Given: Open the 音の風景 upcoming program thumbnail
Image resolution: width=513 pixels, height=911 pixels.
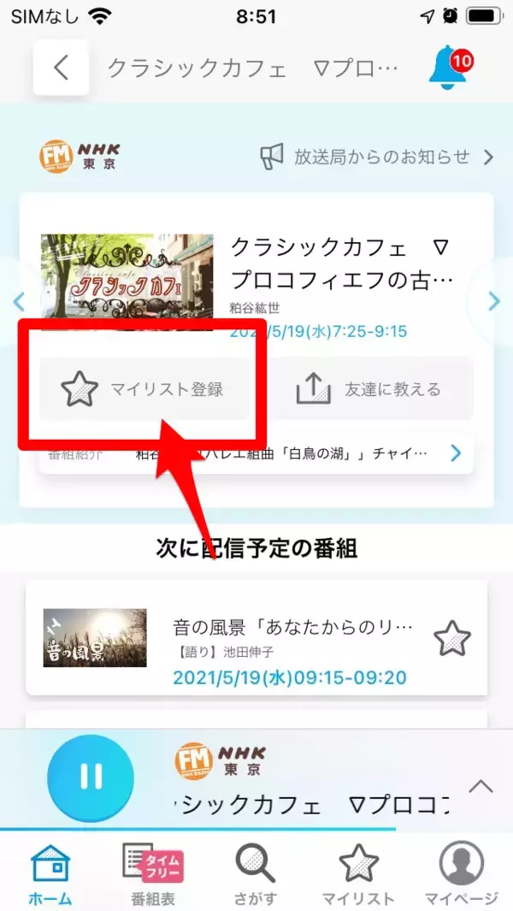Looking at the screenshot, I should click(x=95, y=638).
